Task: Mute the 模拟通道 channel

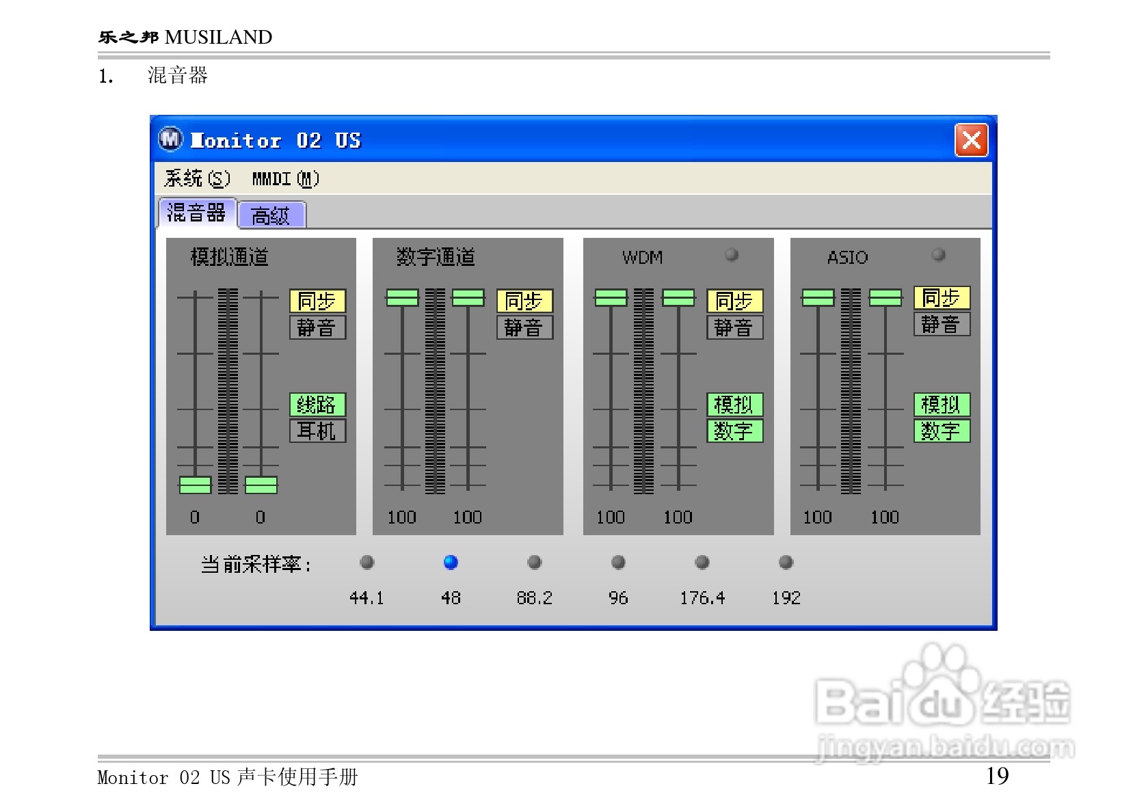Action: tap(317, 327)
